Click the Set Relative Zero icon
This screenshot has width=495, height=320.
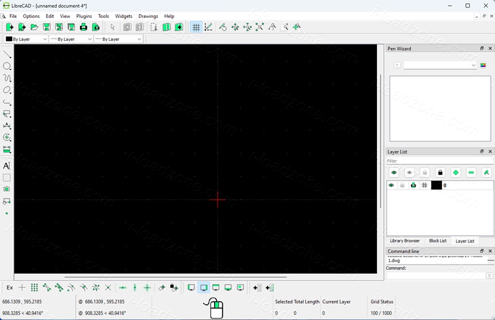162,288
